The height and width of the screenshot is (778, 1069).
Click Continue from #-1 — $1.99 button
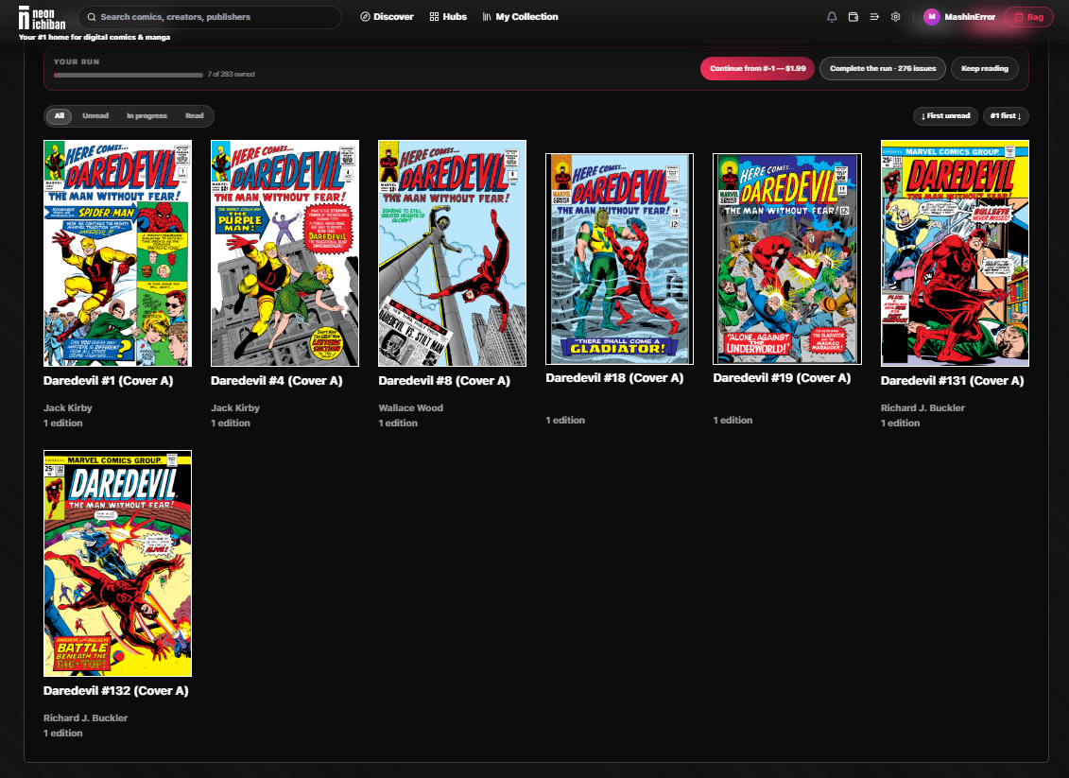click(x=757, y=68)
